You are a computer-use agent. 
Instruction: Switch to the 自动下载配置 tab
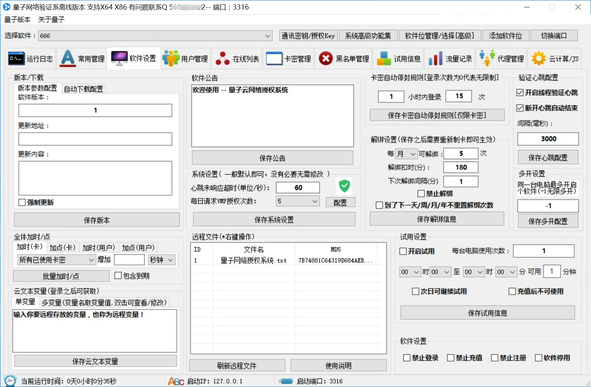(83, 89)
